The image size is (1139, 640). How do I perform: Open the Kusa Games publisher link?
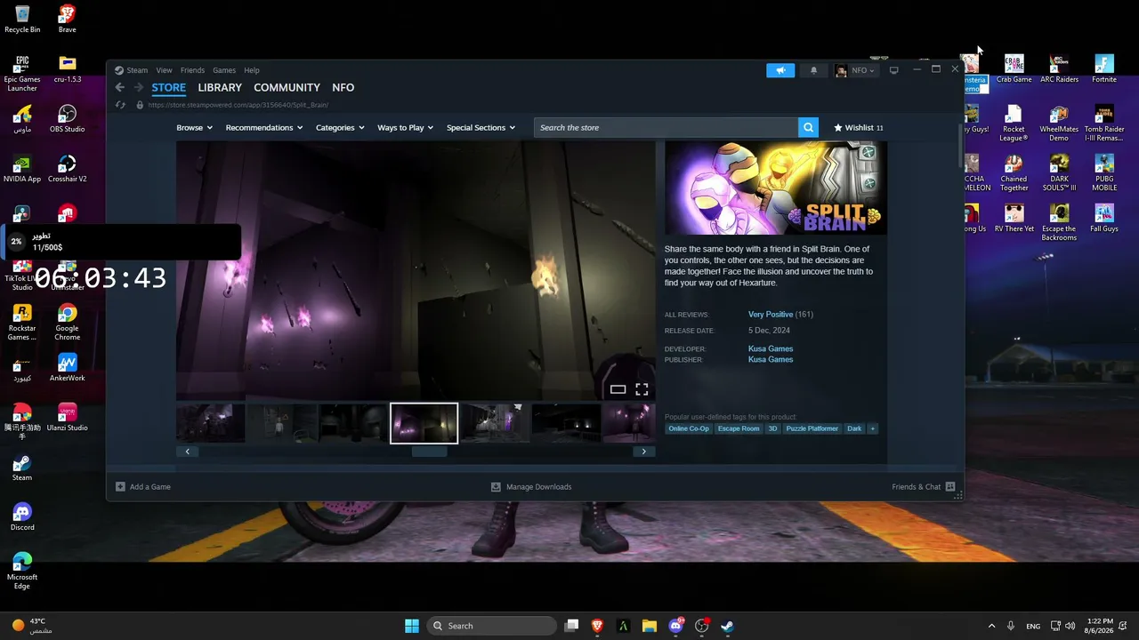(771, 359)
